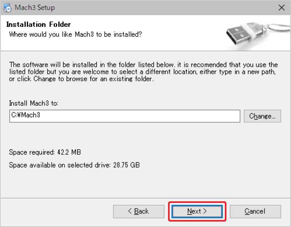Click the folder instructions paragraph
Image resolution: width=291 pixels, height=227 pixels.
pyautogui.click(x=143, y=72)
